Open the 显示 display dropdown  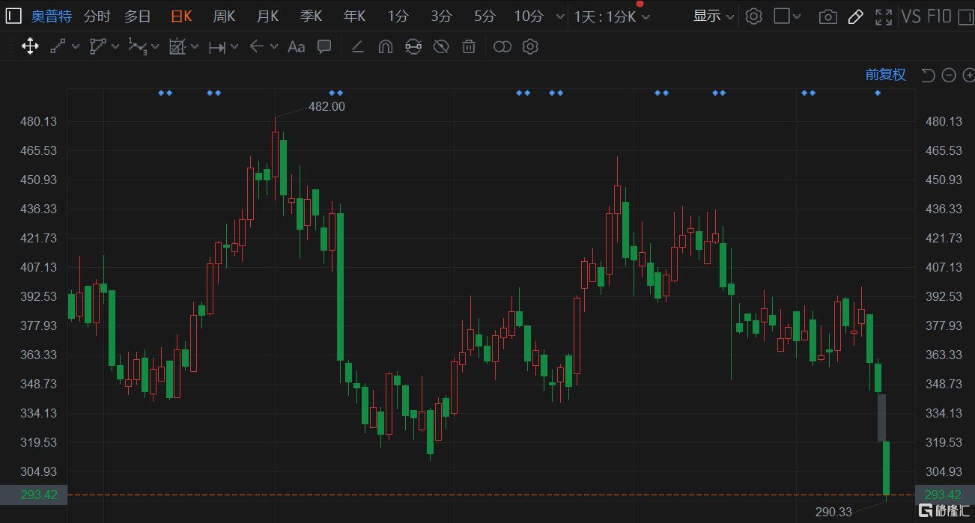714,16
